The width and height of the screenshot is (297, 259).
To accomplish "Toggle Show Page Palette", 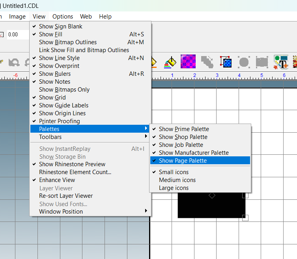I will 200,161.
